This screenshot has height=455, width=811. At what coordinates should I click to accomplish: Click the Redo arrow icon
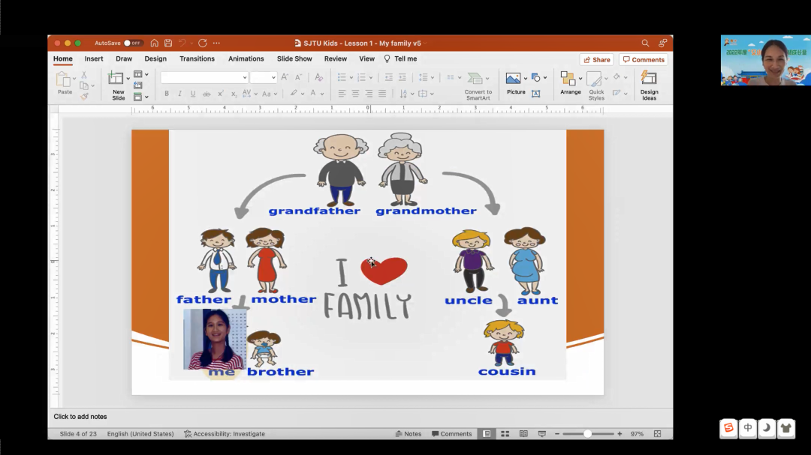click(x=202, y=43)
